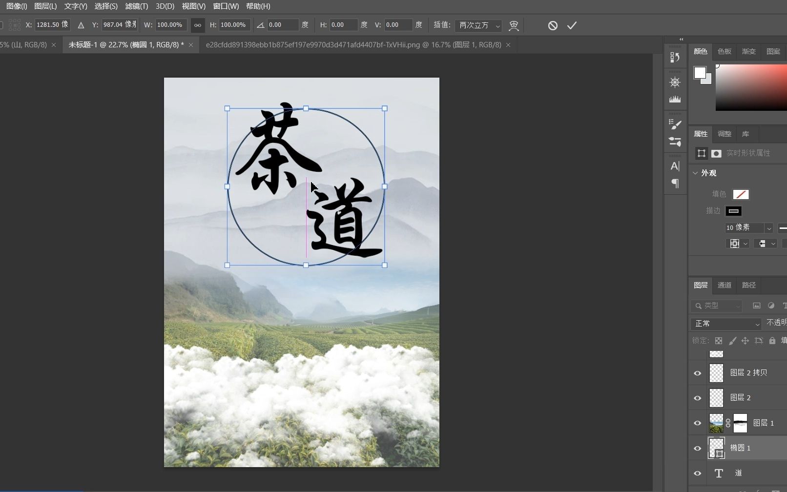Open the Histogram panel icon
Screen dimensions: 787x492
675,100
